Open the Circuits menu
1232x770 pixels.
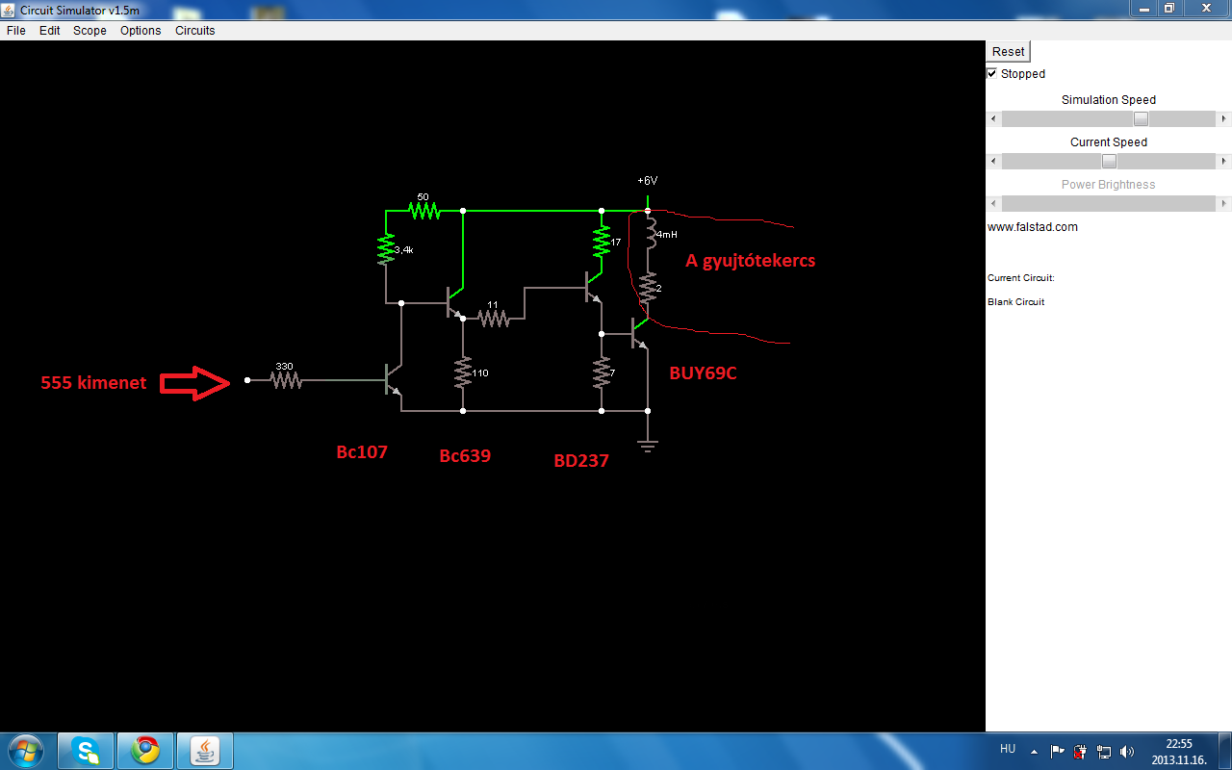tap(195, 31)
